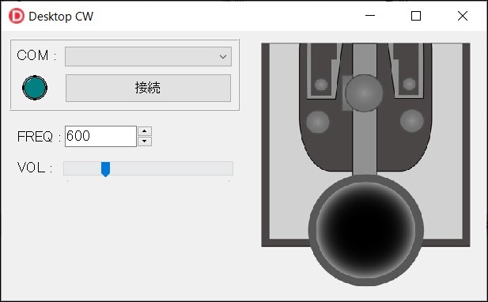The width and height of the screenshot is (488, 302).
Task: Click the large black Morse key knob
Action: tap(366, 230)
